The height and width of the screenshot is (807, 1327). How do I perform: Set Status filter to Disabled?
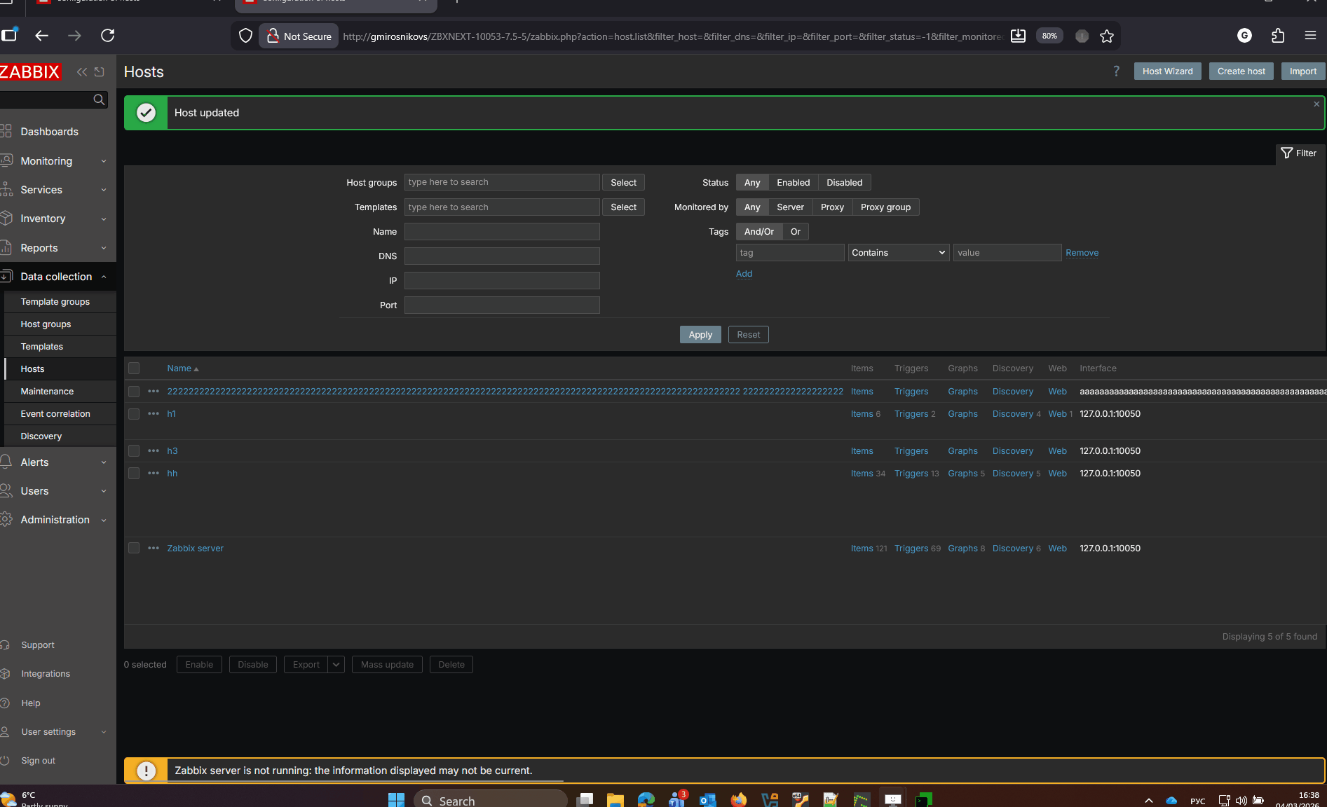(844, 183)
